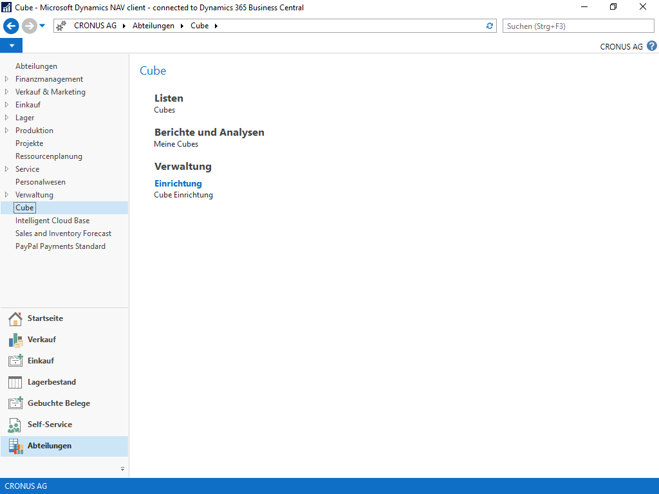Open the Cube Einrichtung link
The width and height of the screenshot is (659, 494).
183,195
